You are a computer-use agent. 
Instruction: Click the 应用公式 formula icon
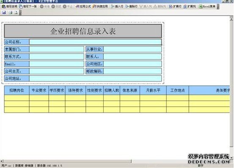pos(83,7)
